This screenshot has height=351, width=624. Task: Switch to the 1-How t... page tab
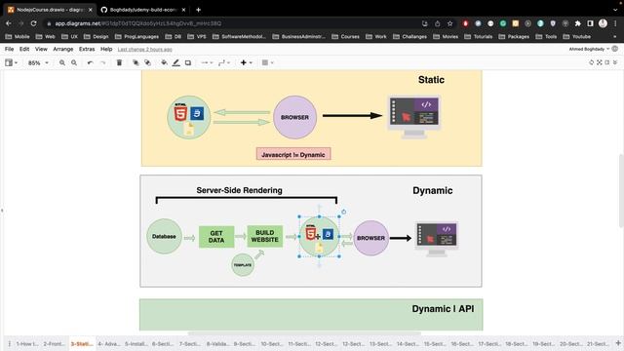coord(27,343)
